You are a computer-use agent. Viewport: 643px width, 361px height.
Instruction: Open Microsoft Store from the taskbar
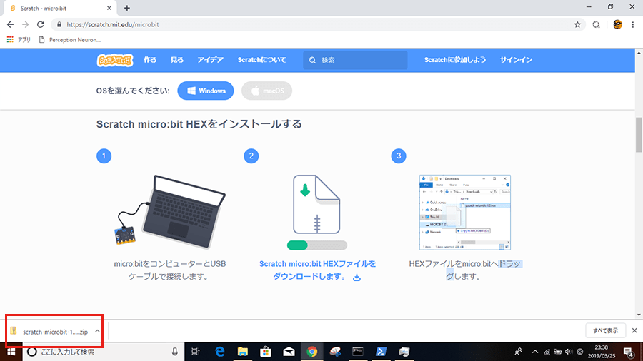coord(266,352)
